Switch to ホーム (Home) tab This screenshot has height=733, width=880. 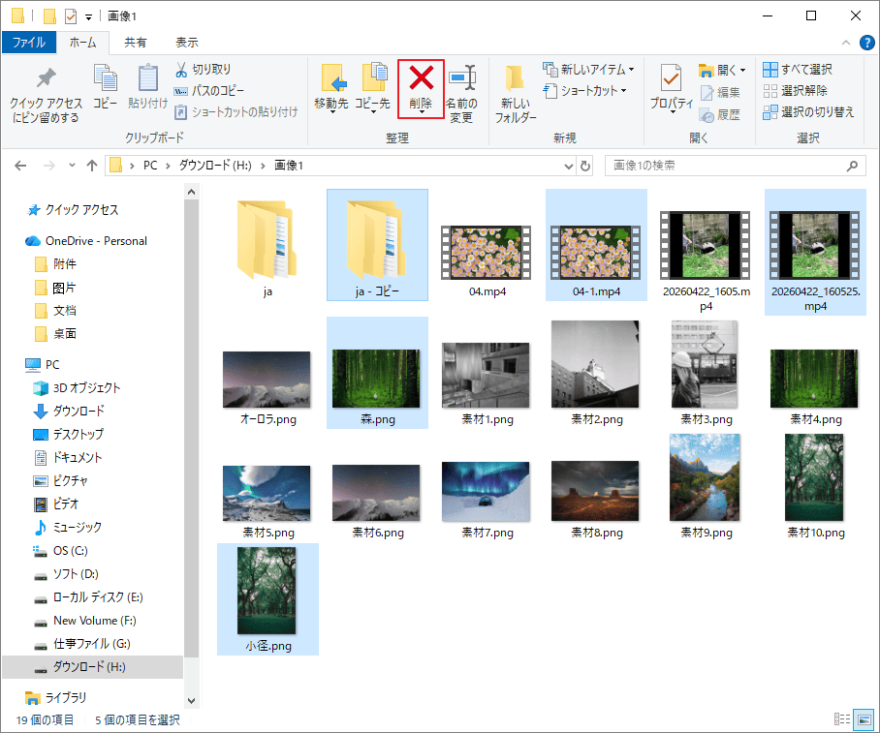coord(83,43)
